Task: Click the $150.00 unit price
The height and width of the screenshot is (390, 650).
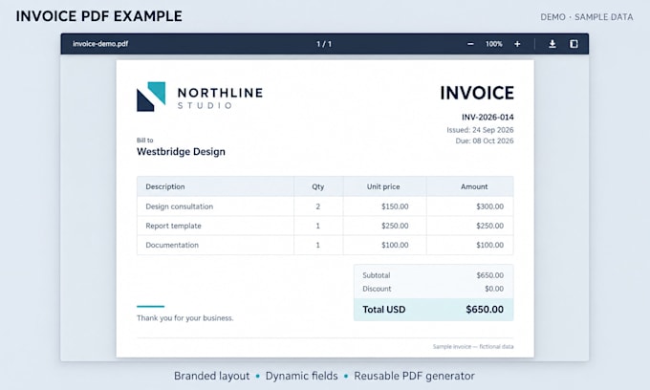Action: pos(395,206)
